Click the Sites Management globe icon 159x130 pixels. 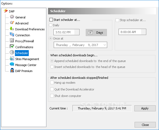12,58
